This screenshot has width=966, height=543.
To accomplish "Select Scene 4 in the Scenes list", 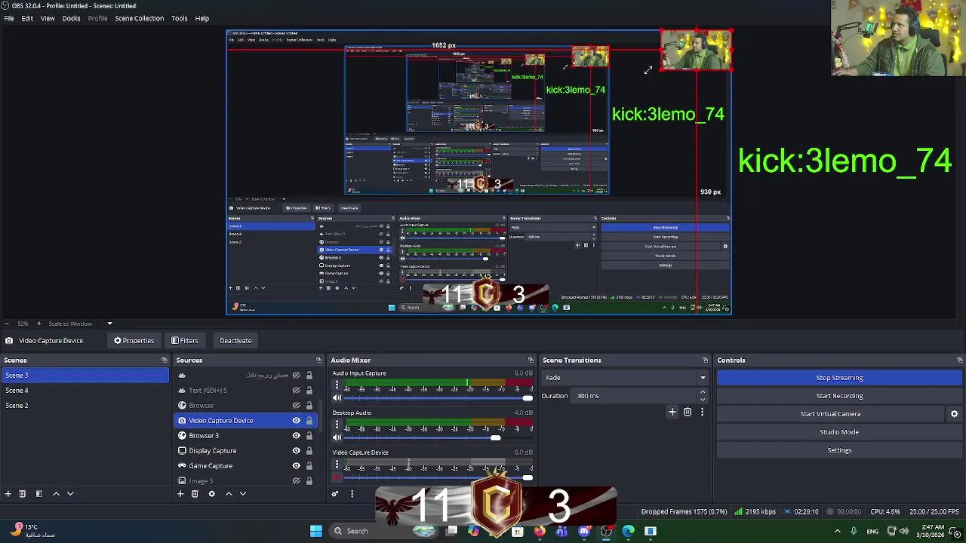I will pyautogui.click(x=85, y=391).
